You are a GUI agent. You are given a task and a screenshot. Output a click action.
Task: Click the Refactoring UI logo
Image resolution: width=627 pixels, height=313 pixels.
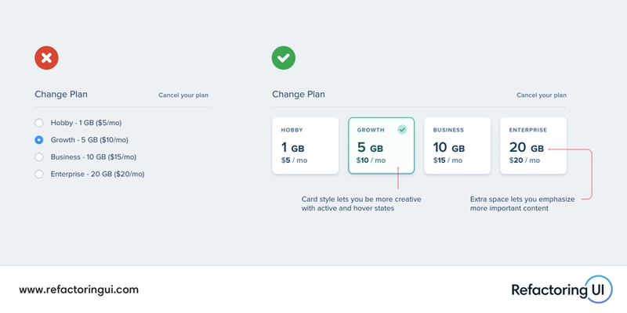(x=560, y=290)
